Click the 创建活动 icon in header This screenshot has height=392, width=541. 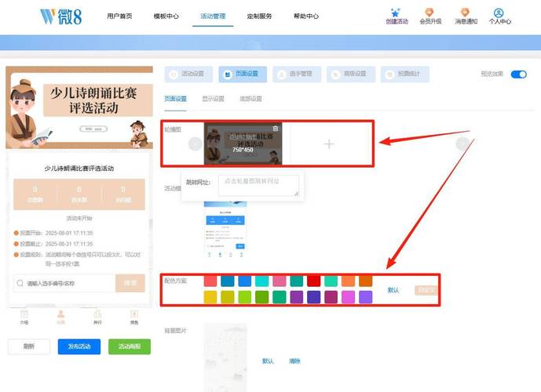(x=397, y=14)
